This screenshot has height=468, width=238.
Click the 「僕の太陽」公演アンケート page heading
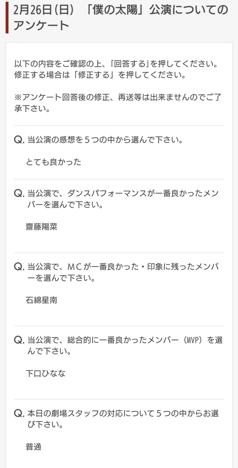pyautogui.click(x=120, y=17)
